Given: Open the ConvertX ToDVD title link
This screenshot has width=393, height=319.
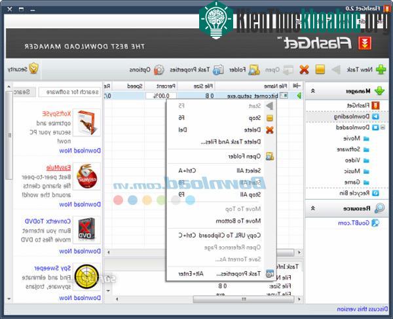Looking at the screenshot, I should point(48,221).
